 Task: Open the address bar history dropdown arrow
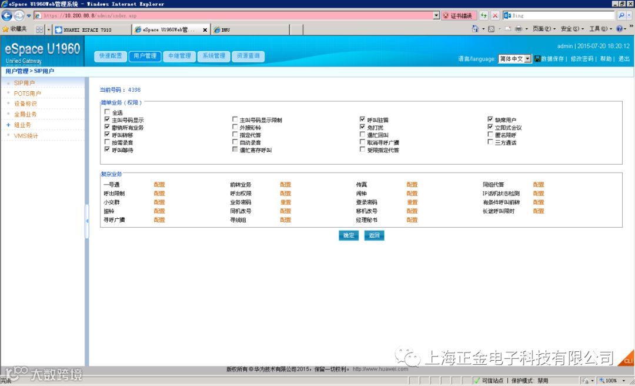point(436,15)
